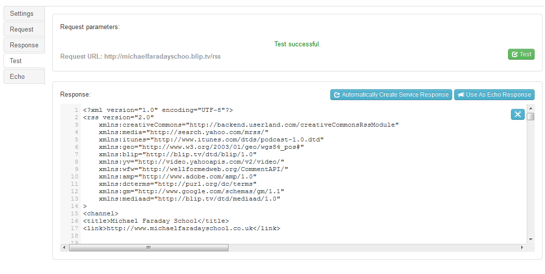This screenshot has height=274, width=545.
Task: Click the horizontal scrollbar thumb
Action: tap(149, 247)
